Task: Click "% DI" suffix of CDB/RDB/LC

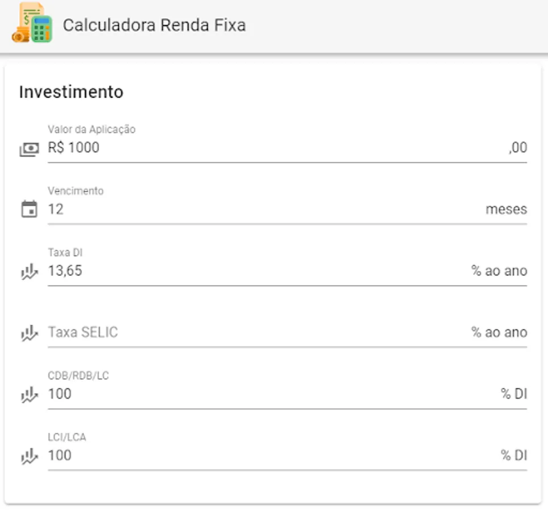Action: click(514, 393)
